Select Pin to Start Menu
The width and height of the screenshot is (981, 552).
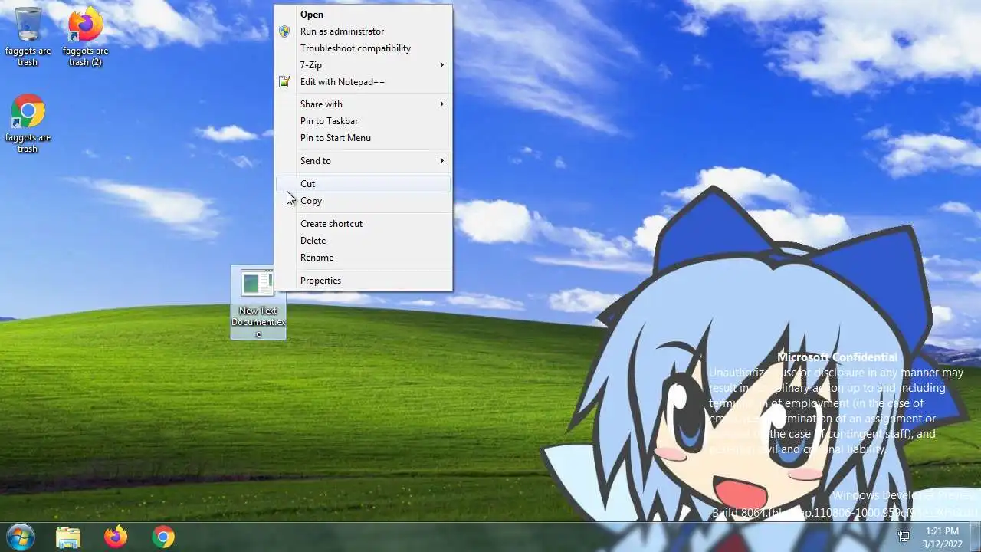pyautogui.click(x=363, y=138)
